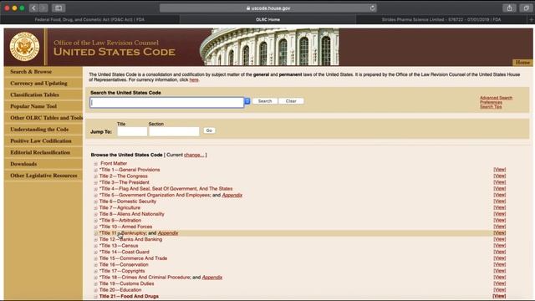This screenshot has height=301, width=535.
Task: Show the tab overview icon
Action: (526, 8)
